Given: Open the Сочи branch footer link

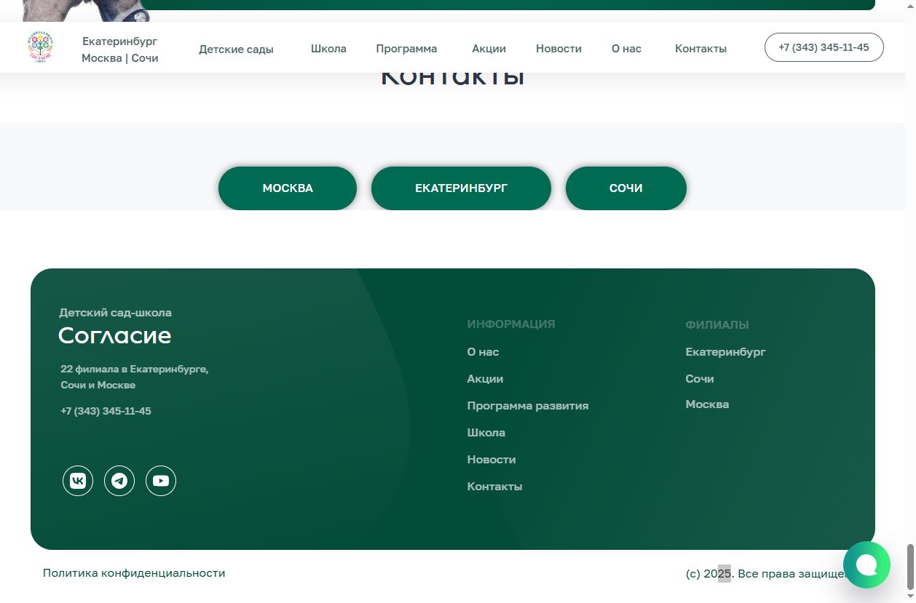Looking at the screenshot, I should [x=700, y=379].
